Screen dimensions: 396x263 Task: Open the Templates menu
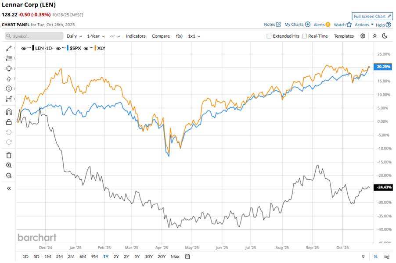(x=344, y=36)
